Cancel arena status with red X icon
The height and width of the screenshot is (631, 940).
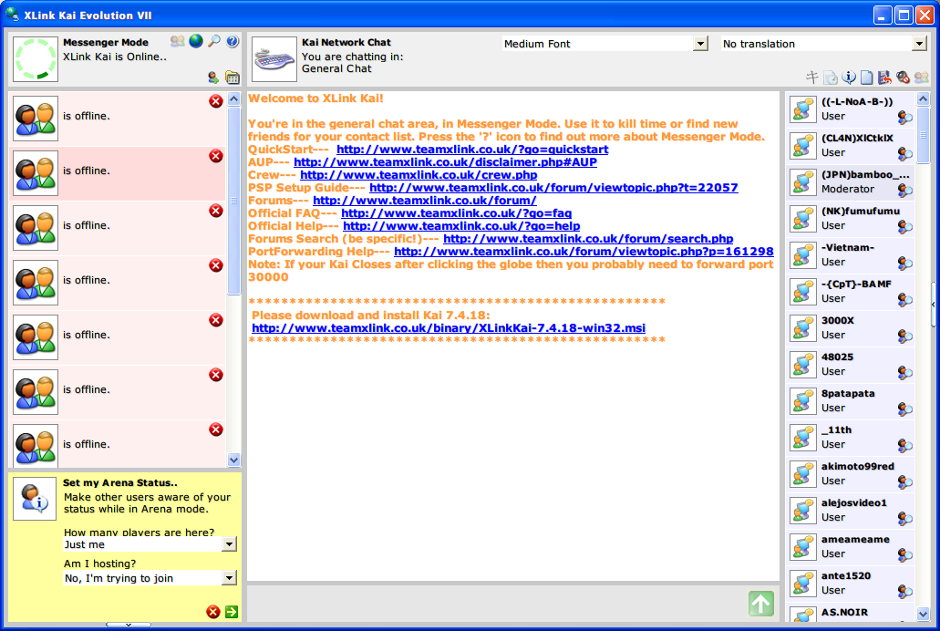[212, 612]
